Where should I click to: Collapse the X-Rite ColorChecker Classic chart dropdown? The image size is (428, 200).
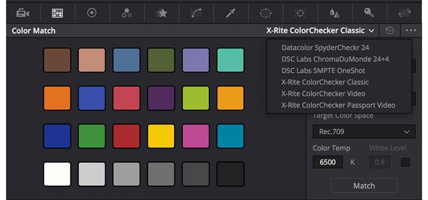320,31
